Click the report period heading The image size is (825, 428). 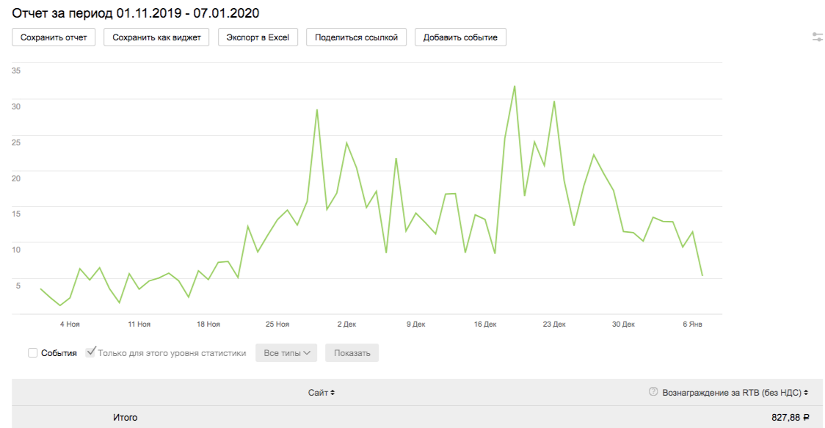[136, 13]
